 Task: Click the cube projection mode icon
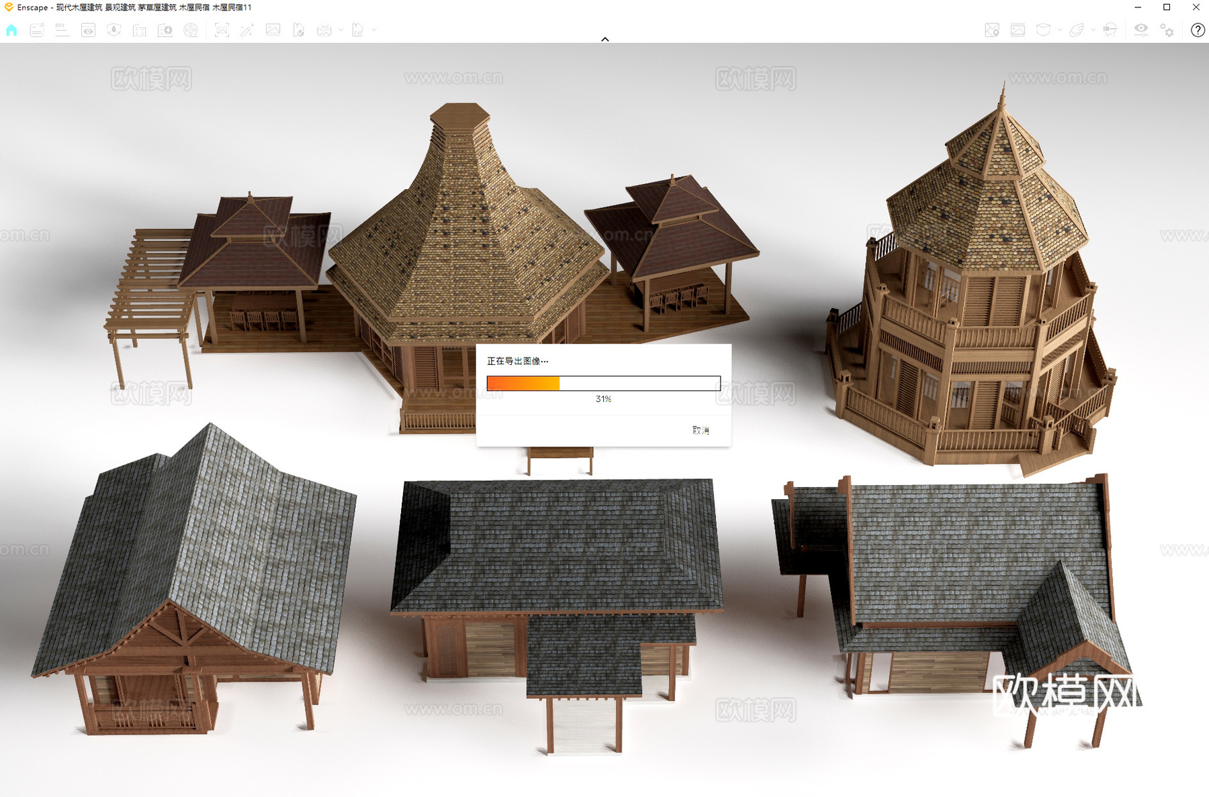pos(1043,30)
